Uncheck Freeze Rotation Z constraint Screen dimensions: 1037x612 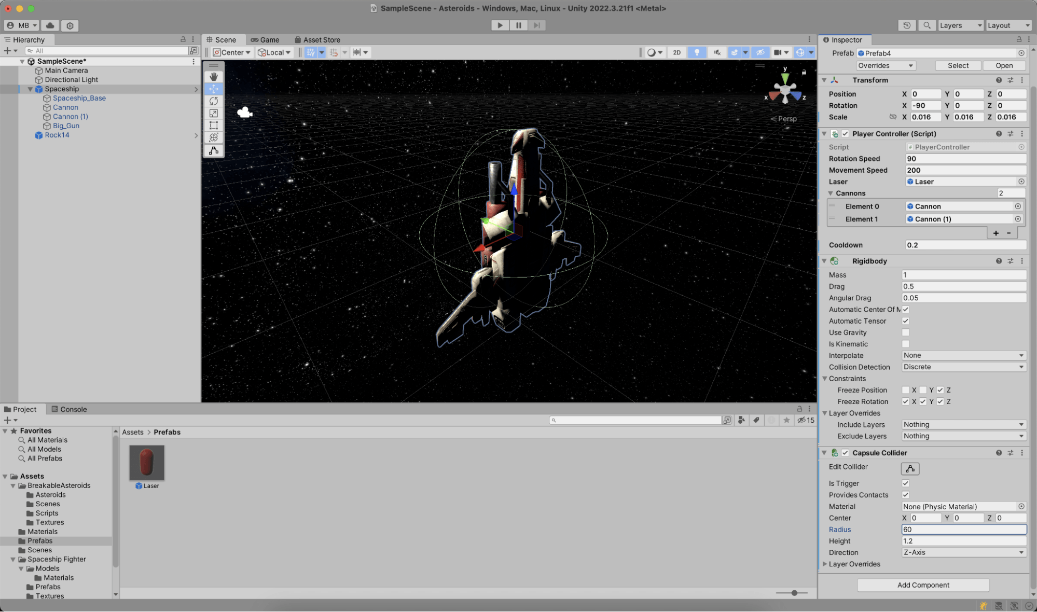coord(940,401)
